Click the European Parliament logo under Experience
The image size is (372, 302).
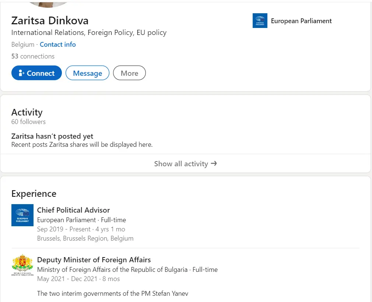click(22, 215)
